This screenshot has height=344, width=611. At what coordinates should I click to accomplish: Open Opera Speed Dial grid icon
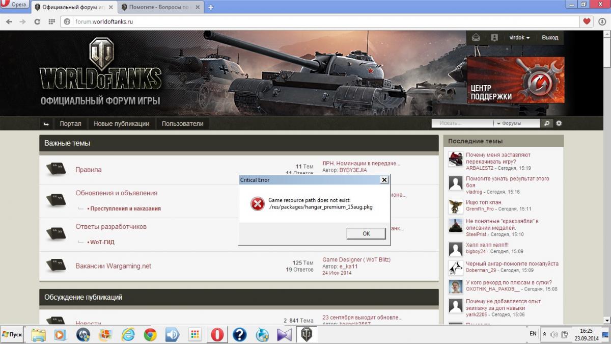51,22
